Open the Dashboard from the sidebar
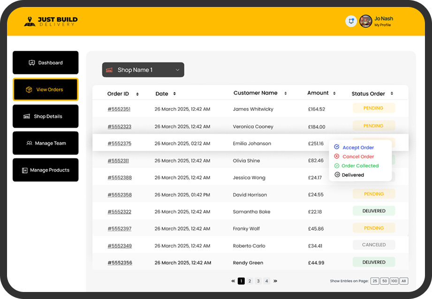This screenshot has height=299, width=432. [45, 62]
